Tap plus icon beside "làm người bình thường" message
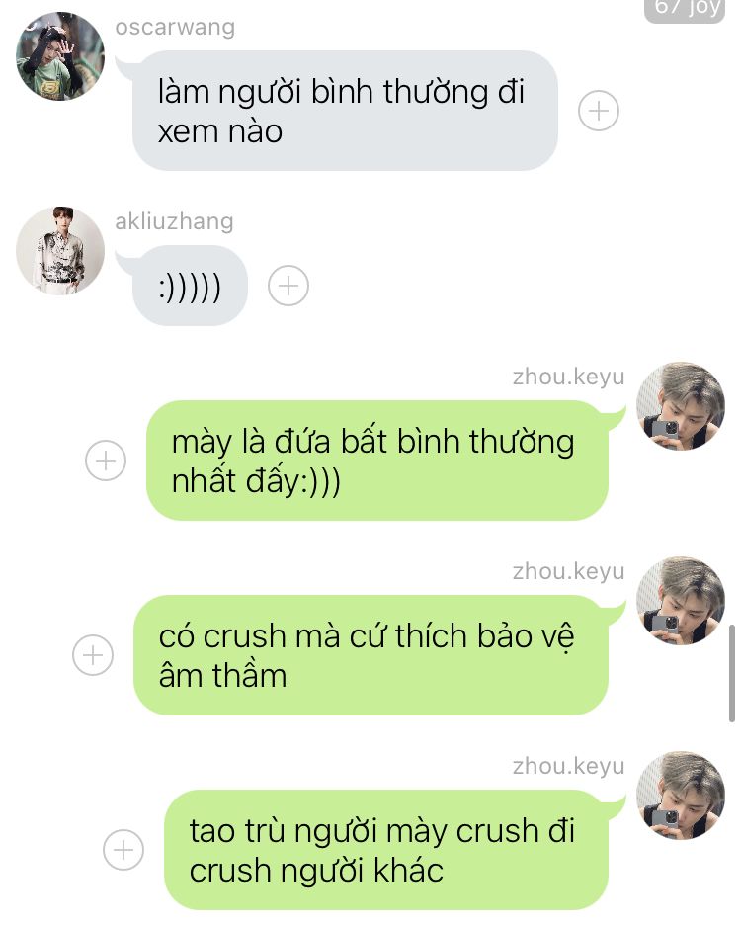741x925 pixels. point(598,111)
